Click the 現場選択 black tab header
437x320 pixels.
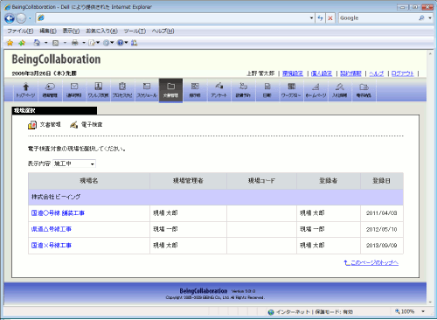tap(54, 110)
